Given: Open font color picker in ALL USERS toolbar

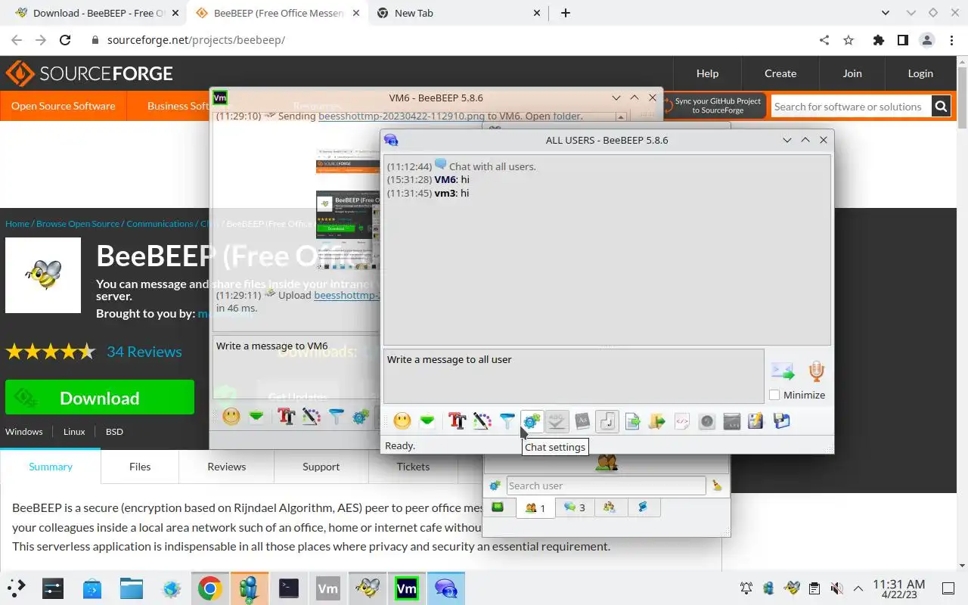Looking at the screenshot, I should coord(482,420).
